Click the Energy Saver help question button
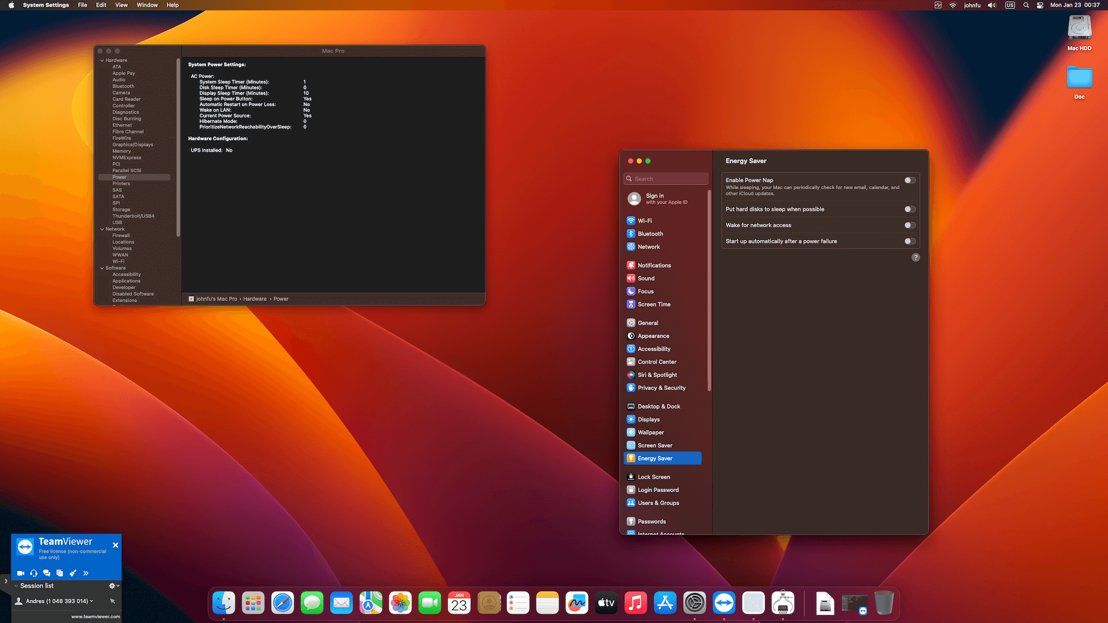 (x=916, y=258)
